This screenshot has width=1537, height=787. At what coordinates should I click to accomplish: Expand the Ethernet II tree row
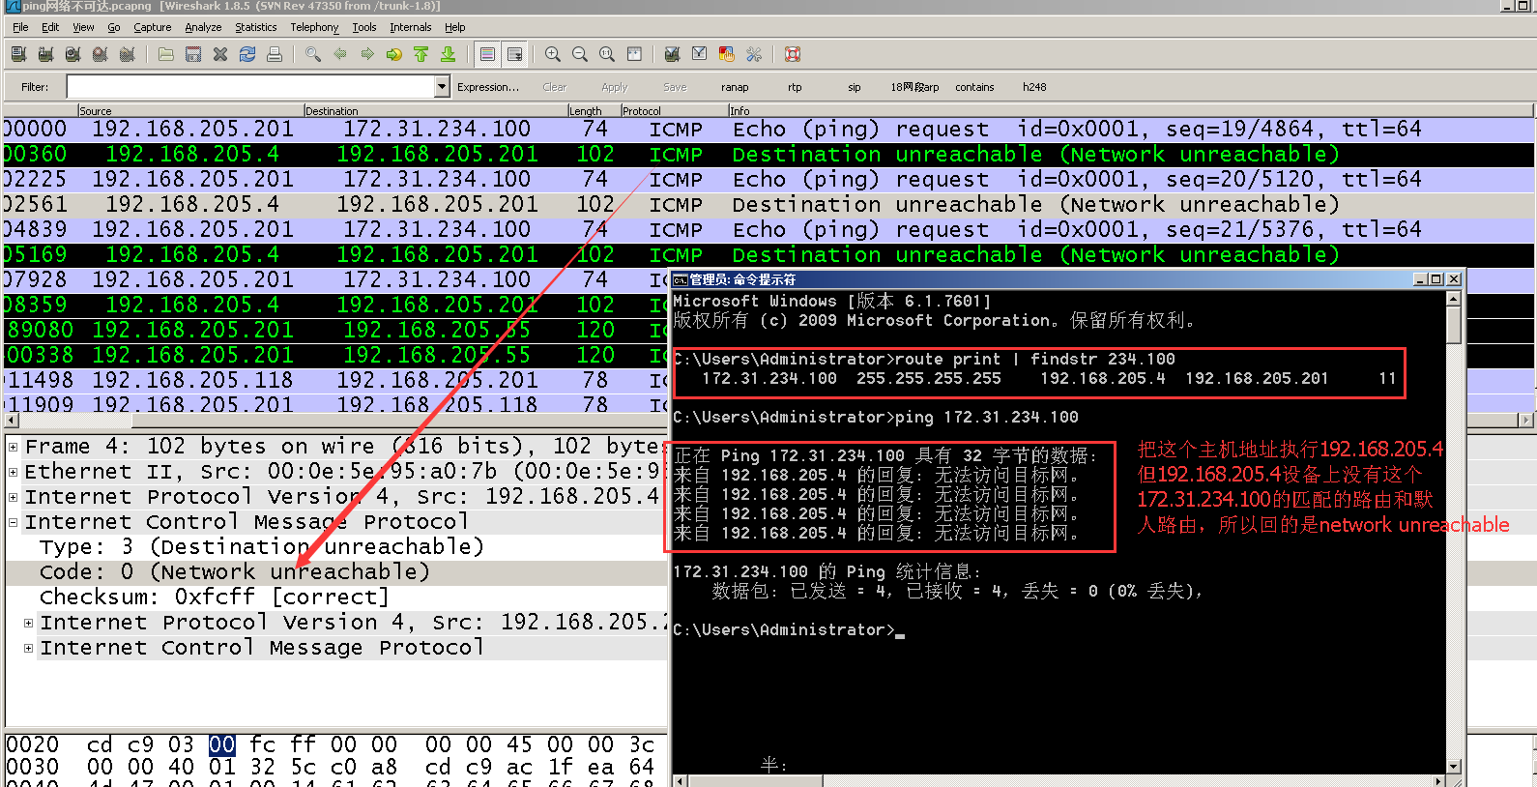[x=13, y=472]
